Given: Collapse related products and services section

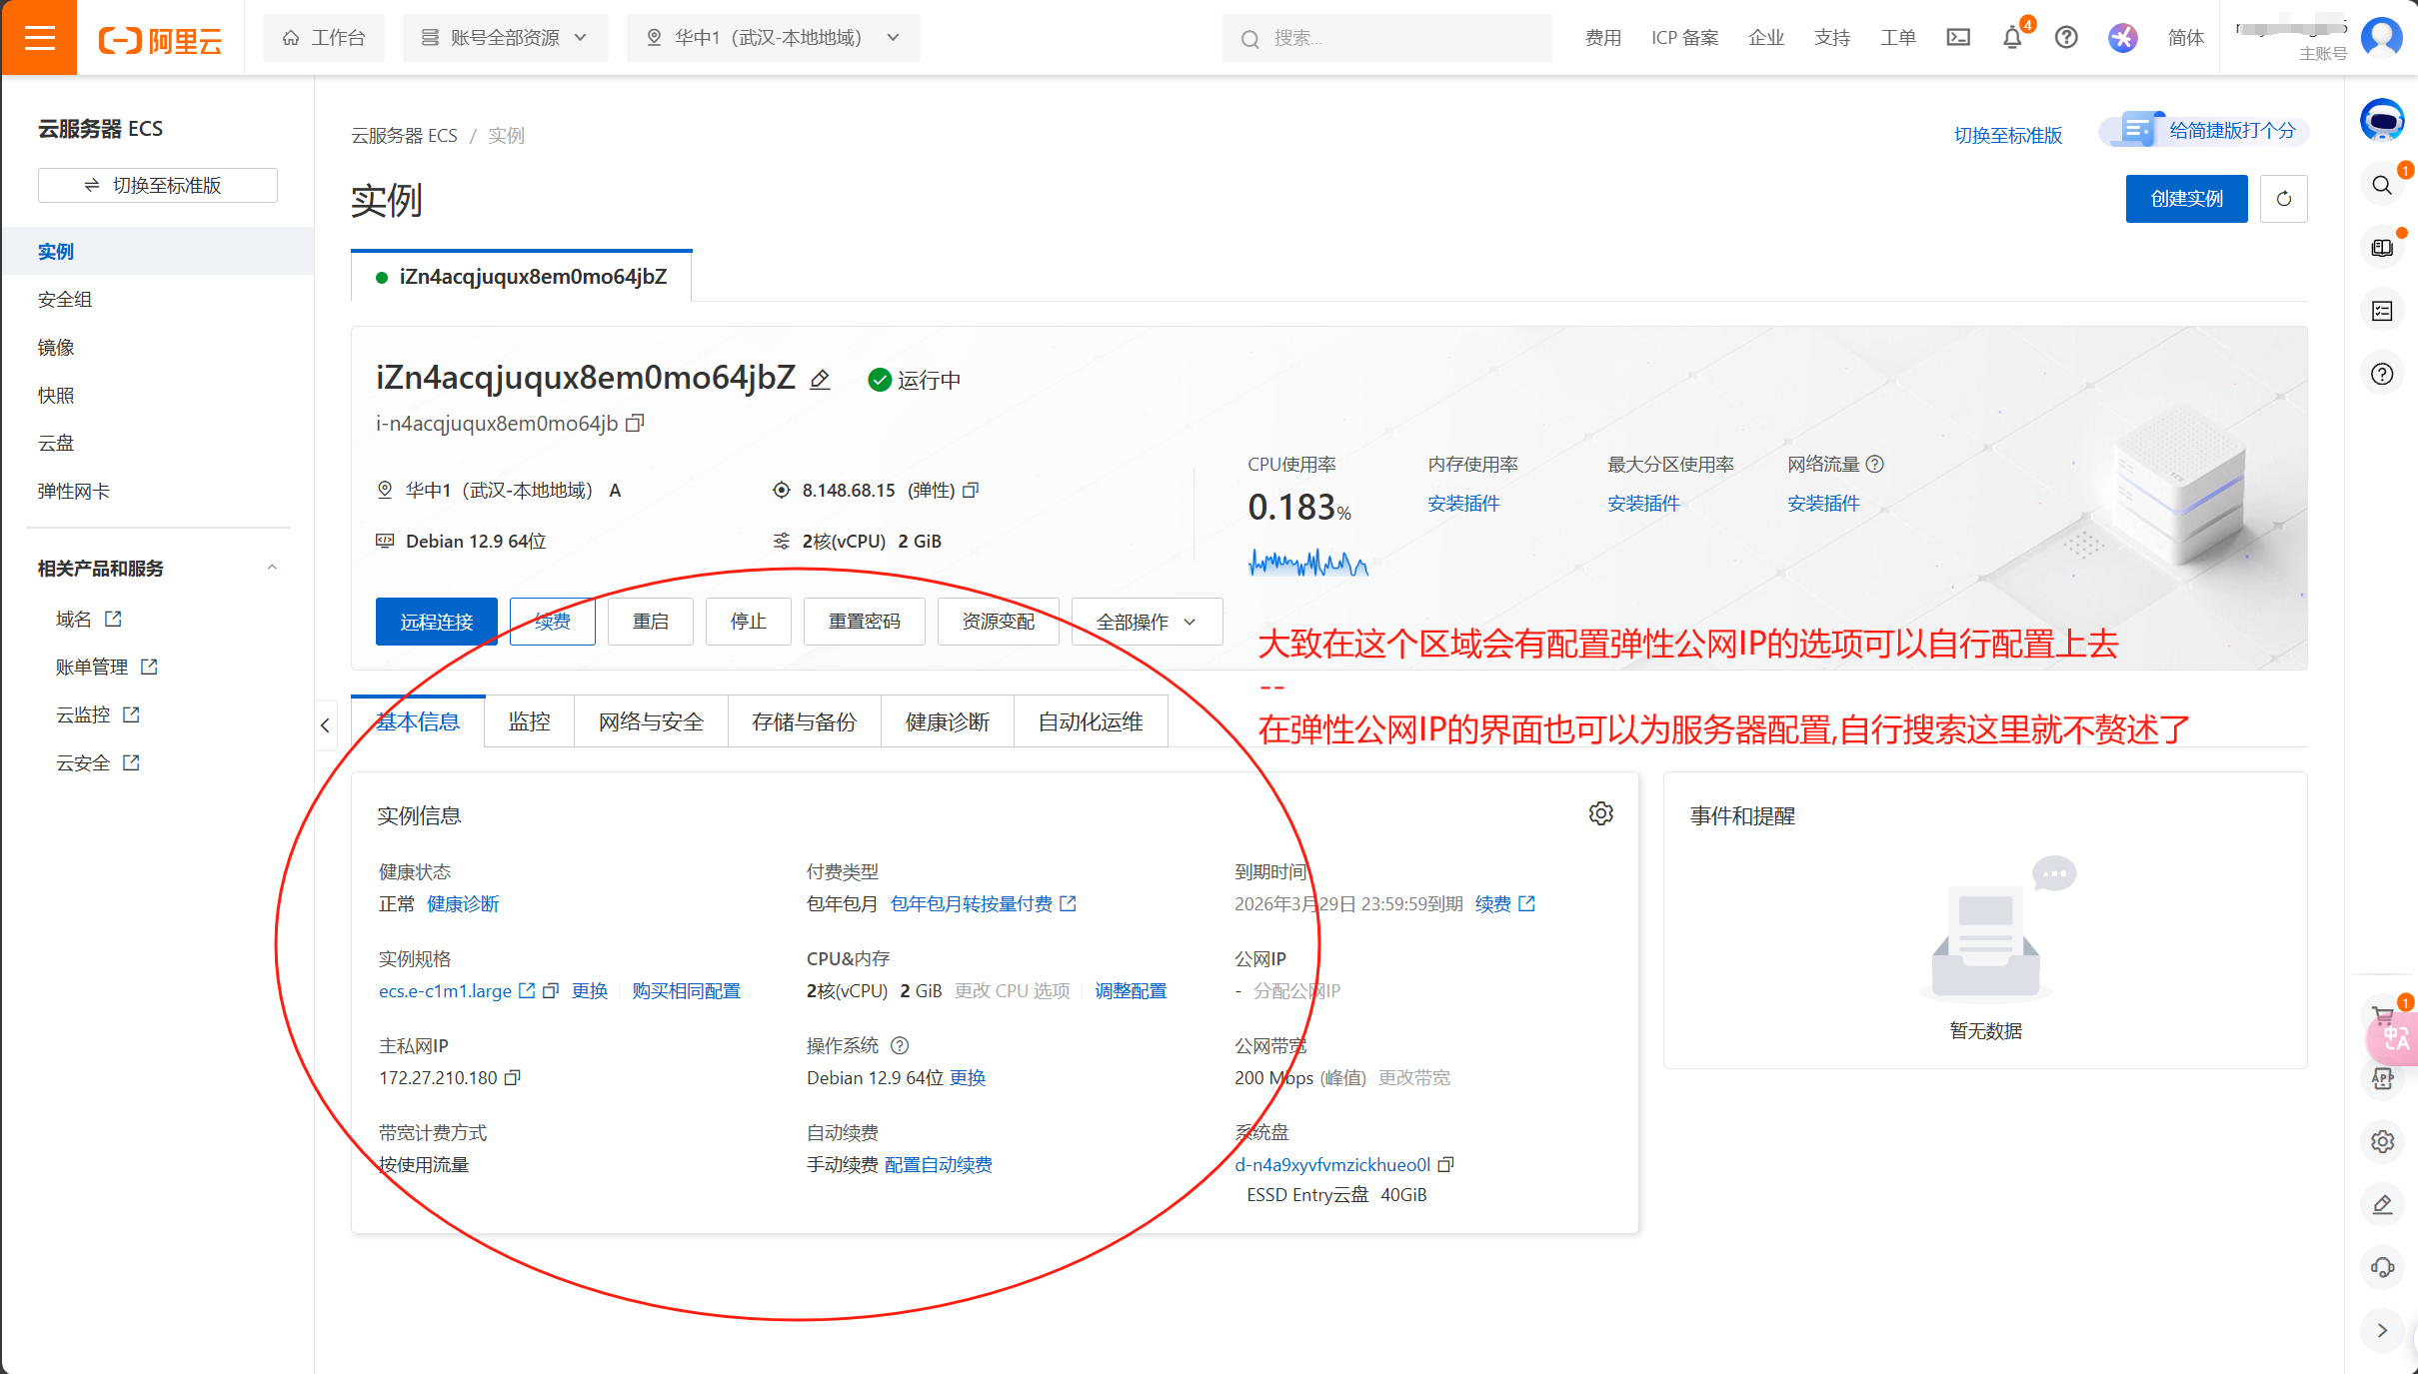Looking at the screenshot, I should 272,568.
